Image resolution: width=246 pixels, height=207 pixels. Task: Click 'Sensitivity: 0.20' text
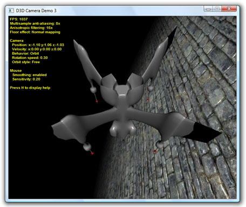[26, 79]
